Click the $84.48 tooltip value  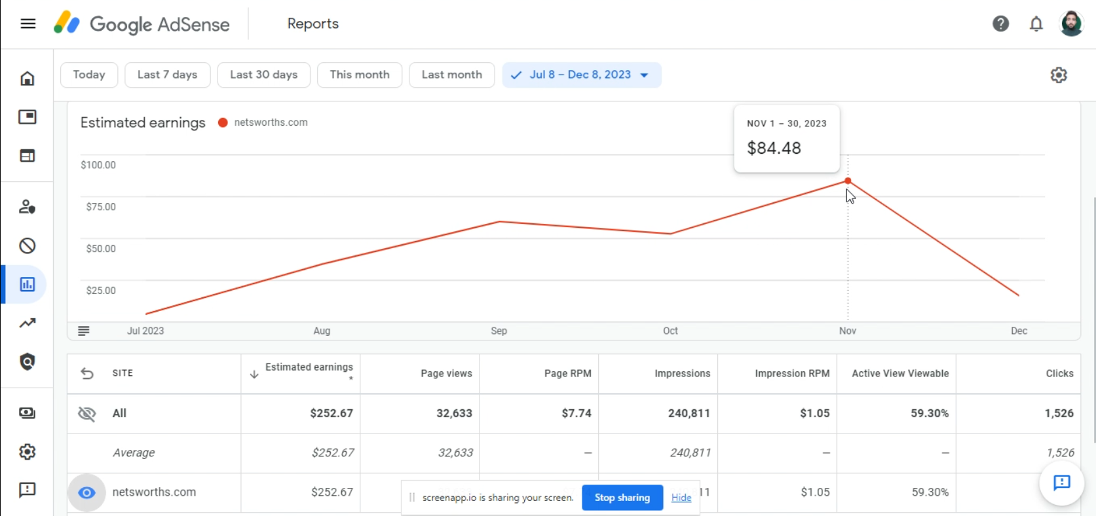pyautogui.click(x=774, y=148)
